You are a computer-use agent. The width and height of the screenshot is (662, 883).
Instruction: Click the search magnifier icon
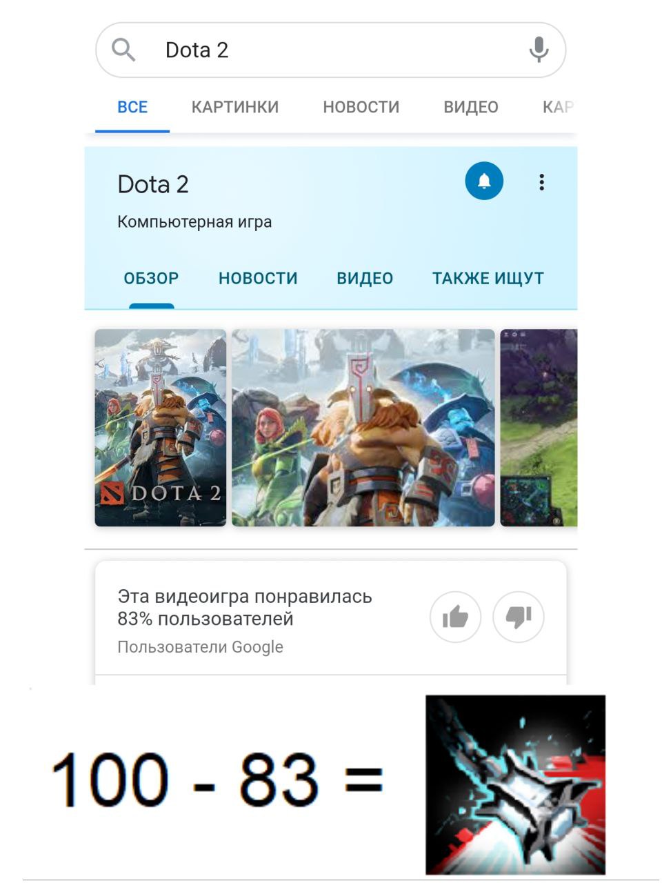pyautogui.click(x=123, y=50)
